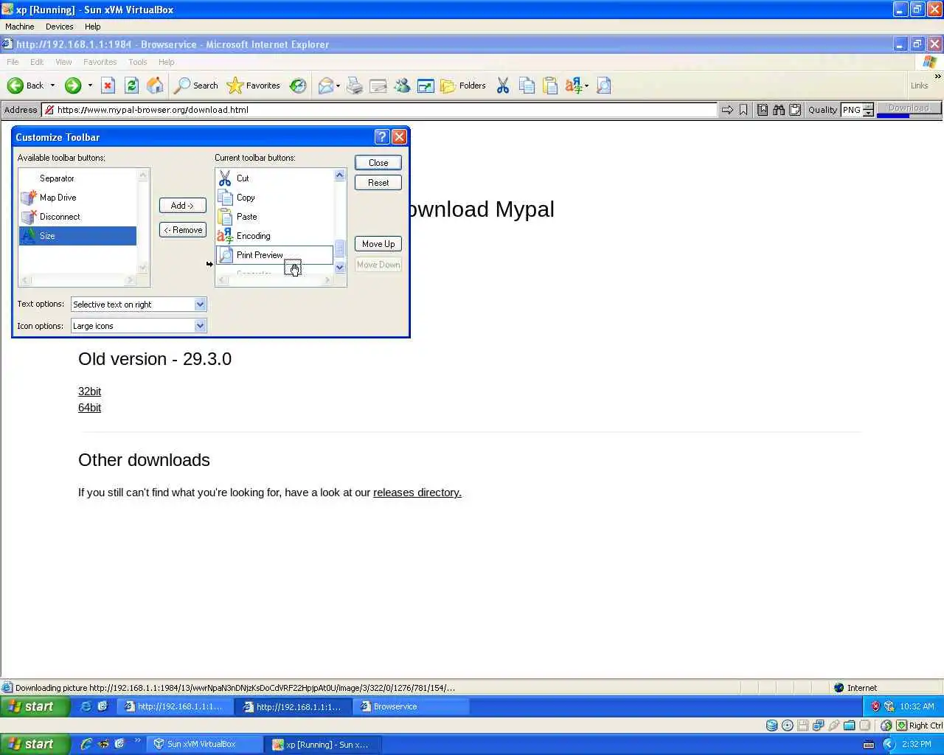Open the Favorites star toolbar button
Screen dimensions: 944x755
tap(253, 86)
